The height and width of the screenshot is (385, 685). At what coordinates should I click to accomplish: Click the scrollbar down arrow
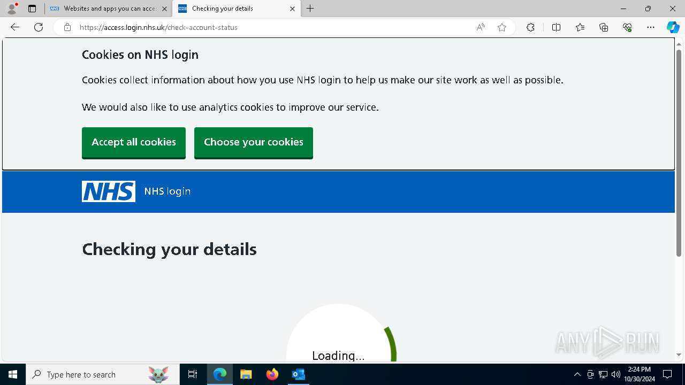[679, 355]
